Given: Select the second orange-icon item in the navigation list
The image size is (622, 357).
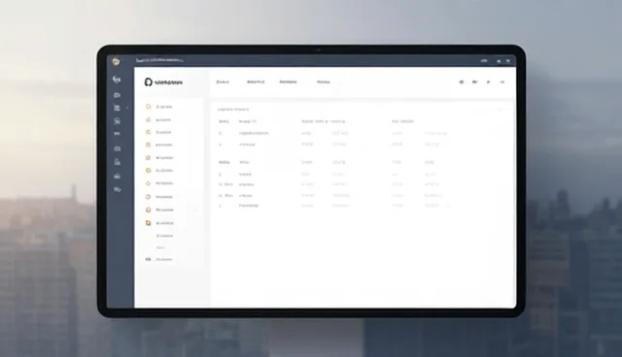Looking at the screenshot, I should (x=159, y=119).
